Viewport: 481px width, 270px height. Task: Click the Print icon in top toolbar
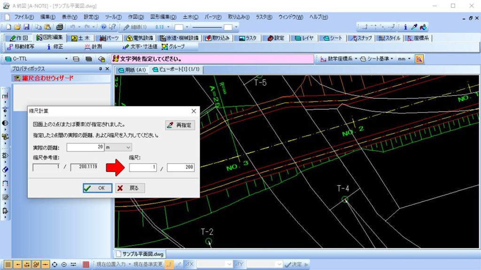click(60, 27)
